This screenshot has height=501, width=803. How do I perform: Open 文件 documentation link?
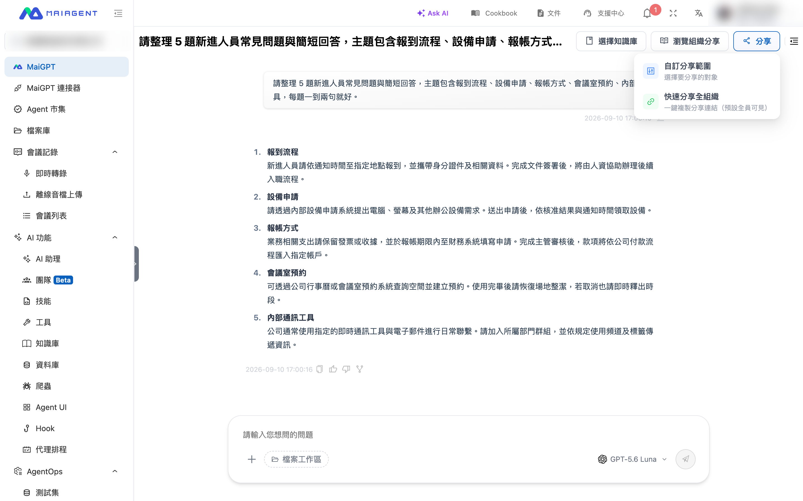pos(549,13)
